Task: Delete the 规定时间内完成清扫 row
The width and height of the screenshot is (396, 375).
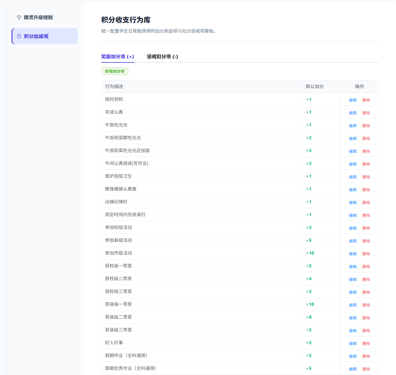Action: (x=366, y=215)
